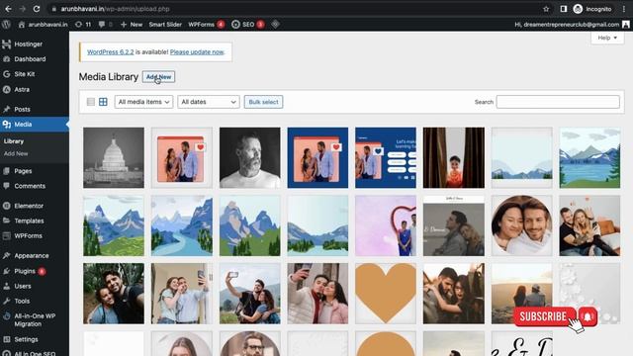
Task: Open the Library submenu item
Action: pyautogui.click(x=14, y=141)
